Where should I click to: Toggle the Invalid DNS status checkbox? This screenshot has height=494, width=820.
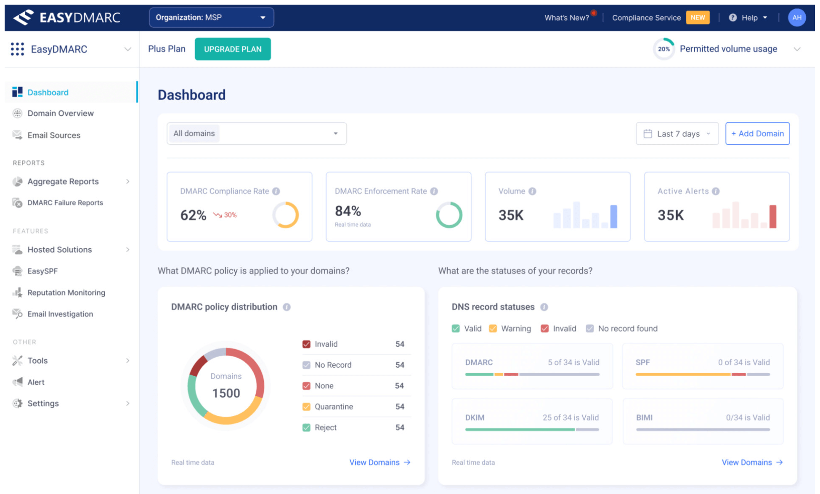[x=544, y=329]
